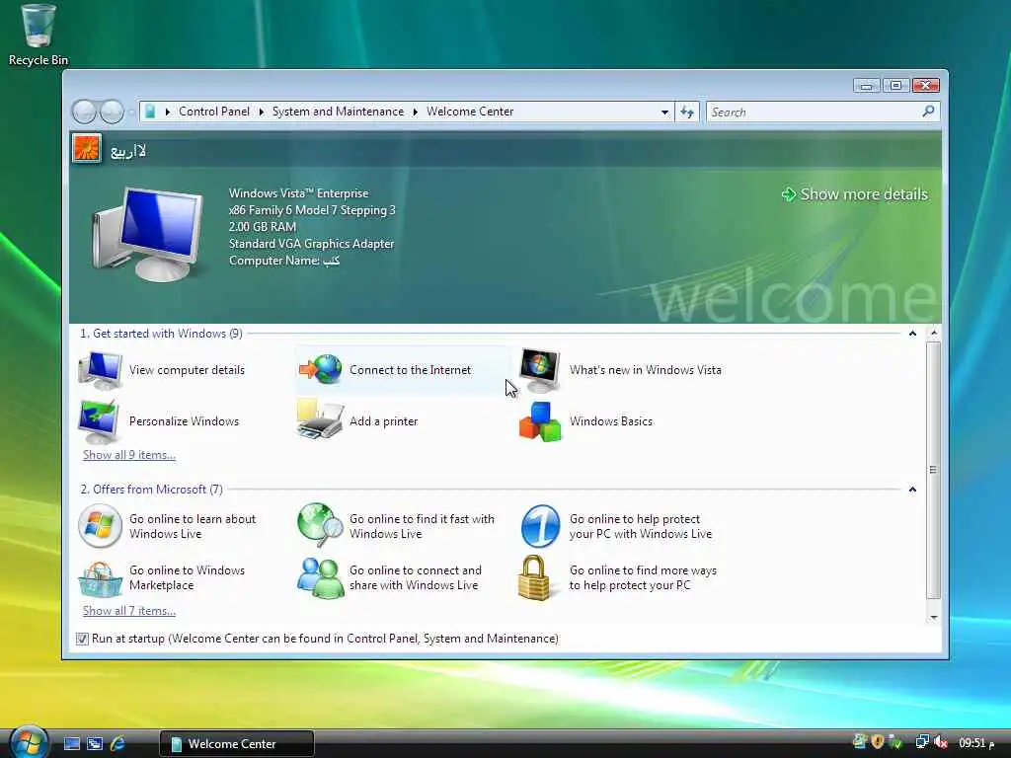Expand the arrow before Control Panel breadcrumb
The image size is (1011, 758).
coord(168,113)
